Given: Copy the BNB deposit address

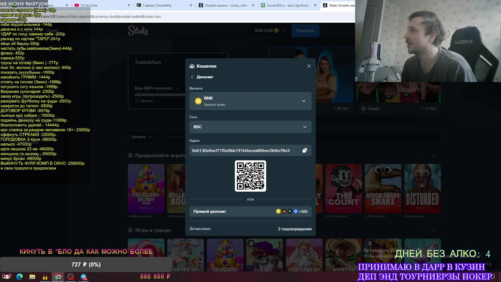Looking at the screenshot, I should pyautogui.click(x=305, y=150).
